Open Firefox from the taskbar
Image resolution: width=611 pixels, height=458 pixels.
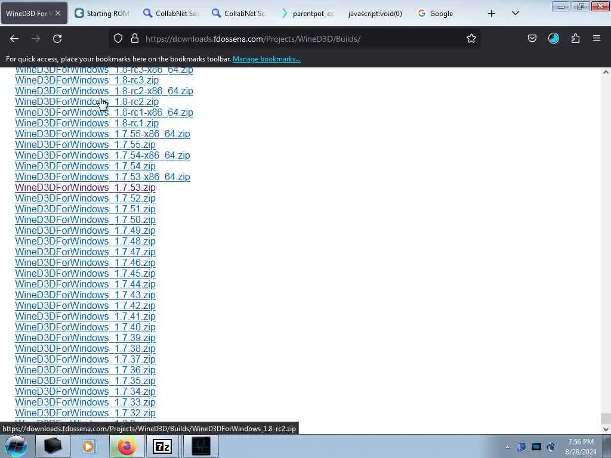(x=126, y=446)
